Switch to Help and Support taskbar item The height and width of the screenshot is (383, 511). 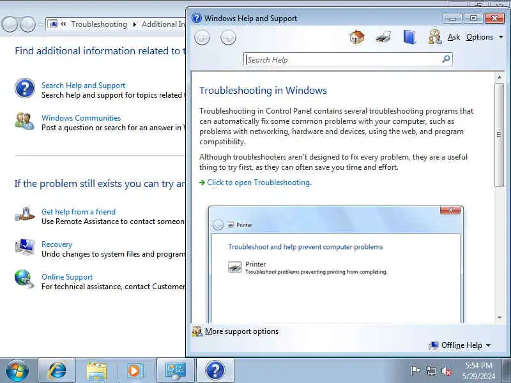[215, 371]
